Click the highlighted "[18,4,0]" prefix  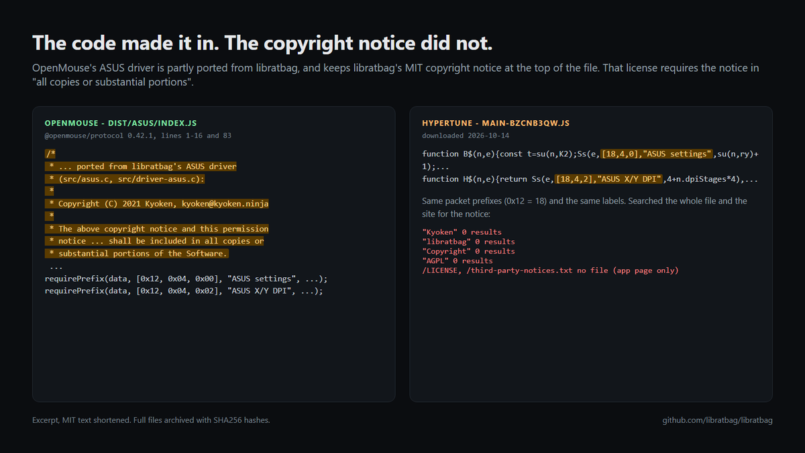[x=620, y=154]
